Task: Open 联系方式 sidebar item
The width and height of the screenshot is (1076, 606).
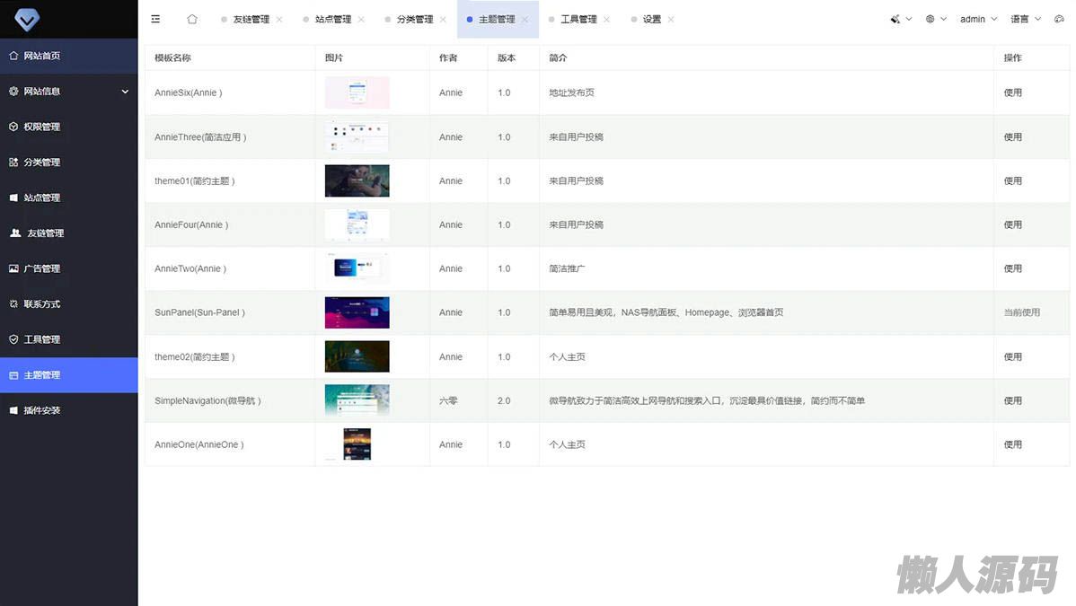Action: [x=41, y=304]
